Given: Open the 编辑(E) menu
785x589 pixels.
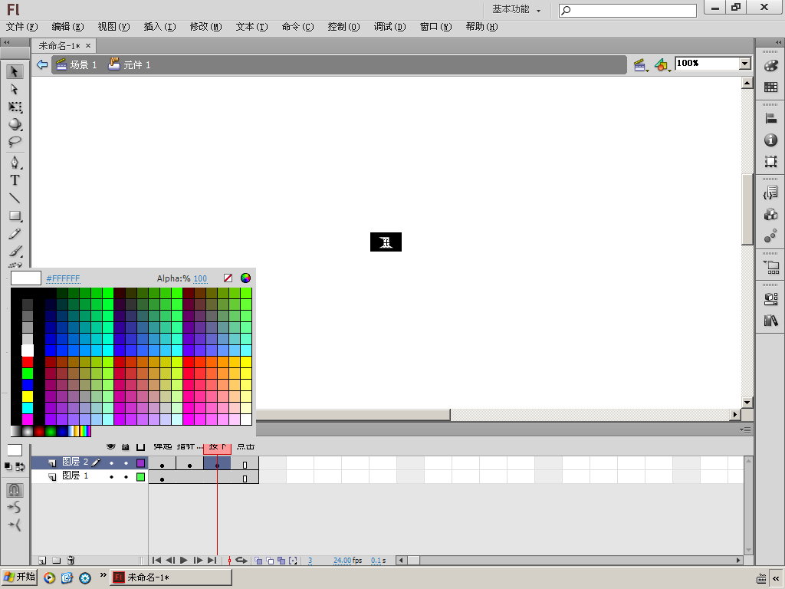Looking at the screenshot, I should (67, 27).
